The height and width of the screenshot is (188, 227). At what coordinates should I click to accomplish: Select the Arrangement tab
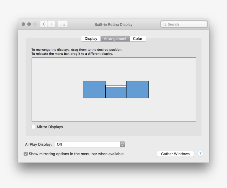[115, 39]
